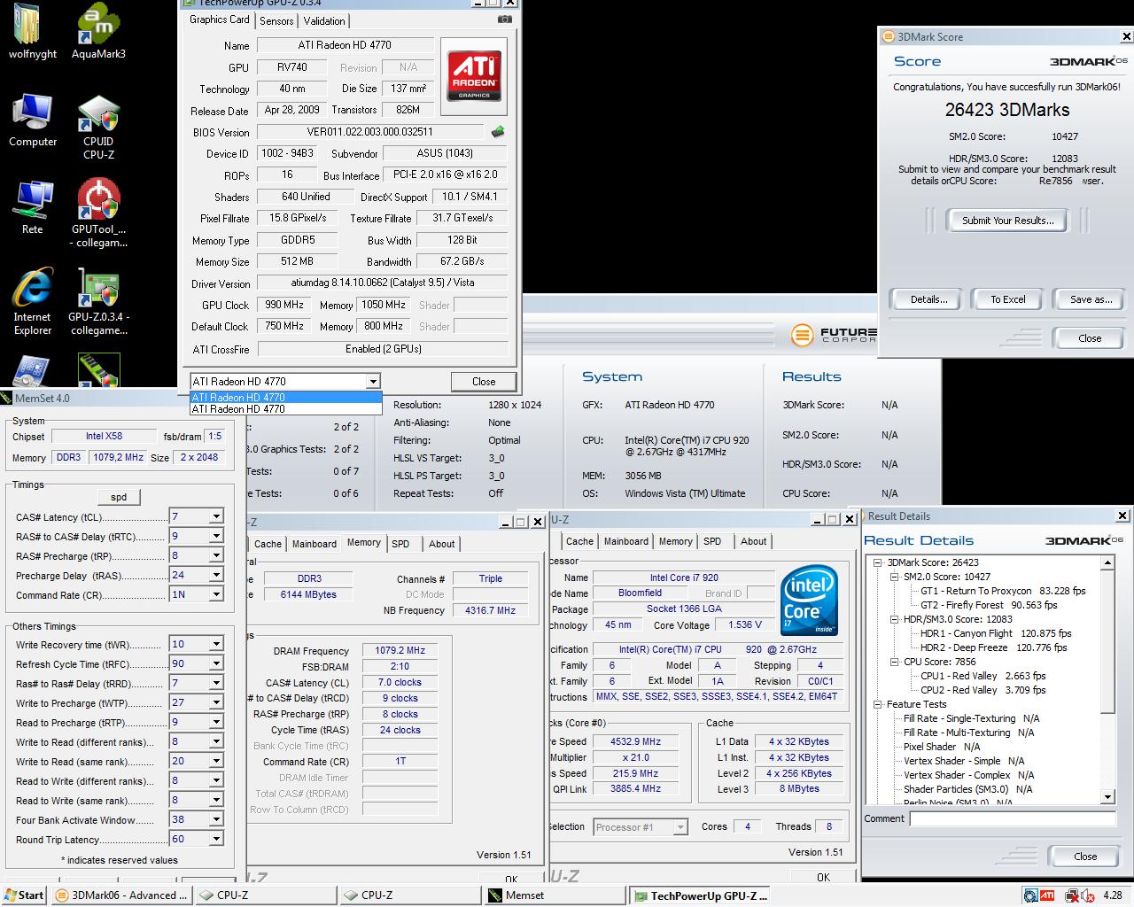Open Command Rate (CR) dropdown
This screenshot has width=1134, height=907.
[215, 594]
